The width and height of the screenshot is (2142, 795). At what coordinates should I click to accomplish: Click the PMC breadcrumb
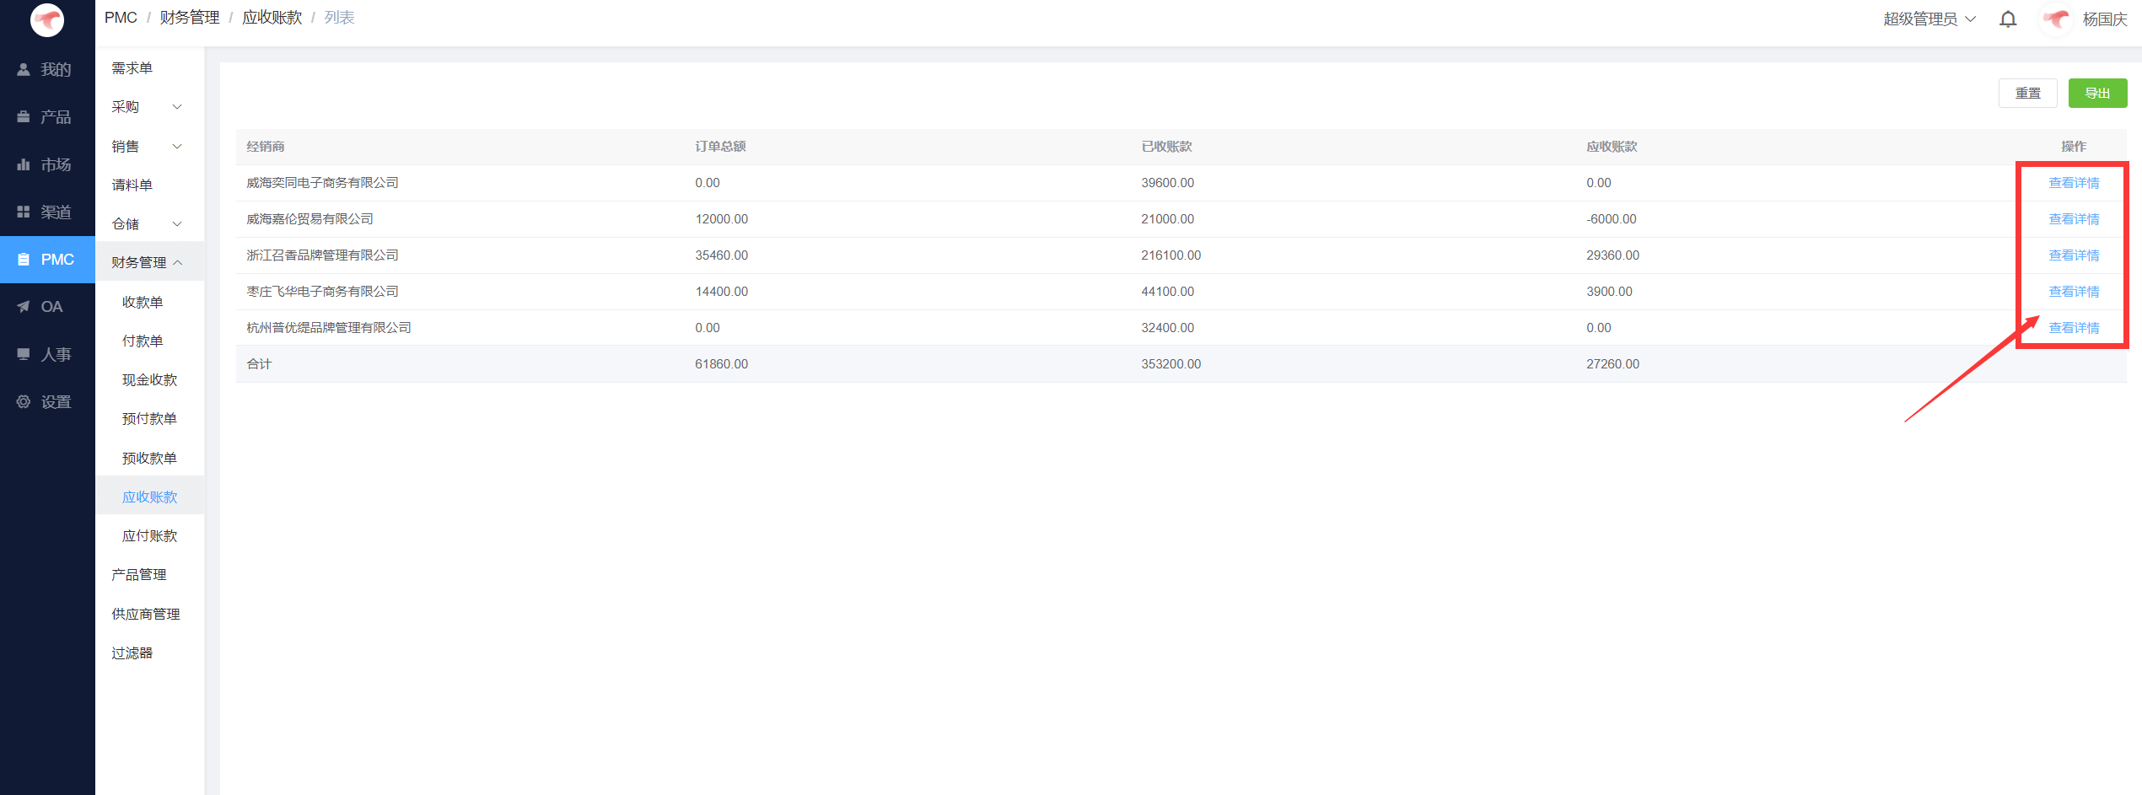tap(121, 18)
